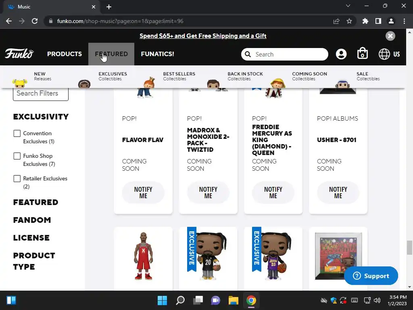
Task: Open the PRODUCTS navigation menu
Action: click(x=65, y=54)
